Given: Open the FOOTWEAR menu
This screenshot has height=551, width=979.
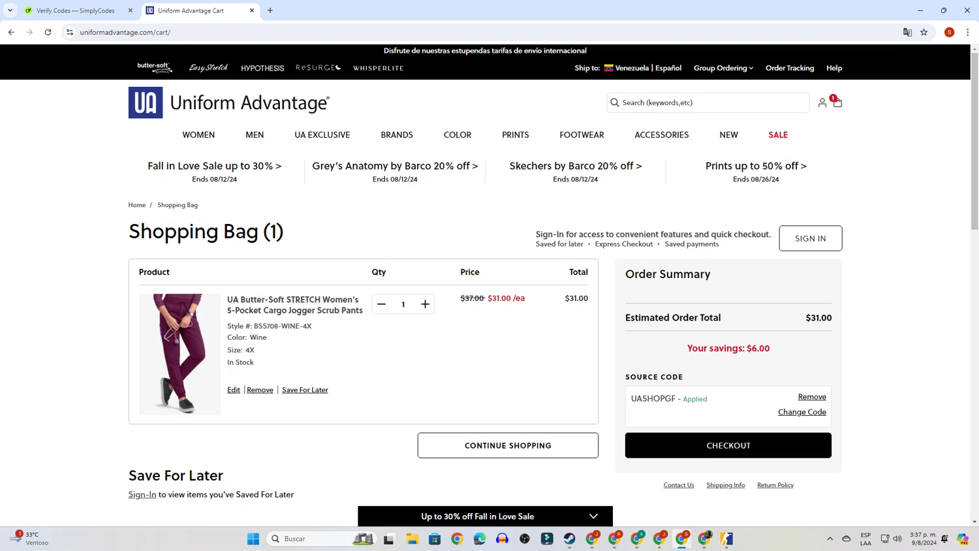Looking at the screenshot, I should [x=582, y=135].
